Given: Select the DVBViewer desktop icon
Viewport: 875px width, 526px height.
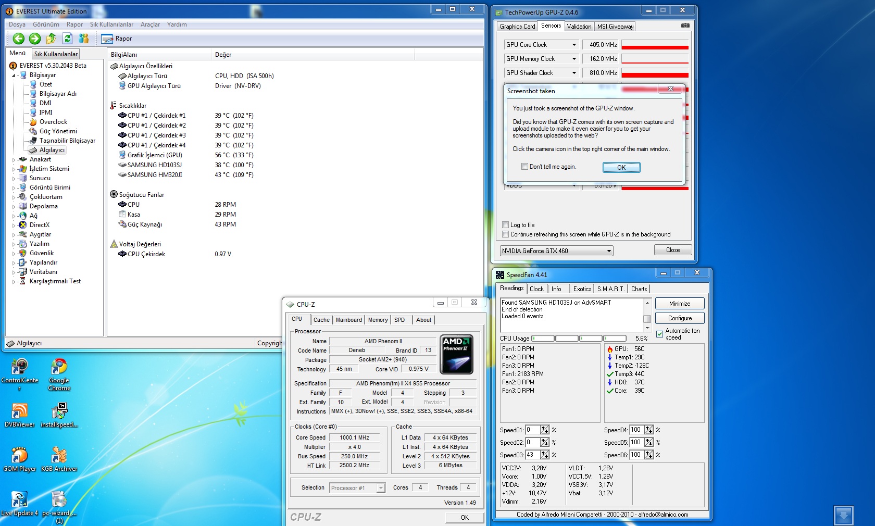Looking at the screenshot, I should [20, 416].
